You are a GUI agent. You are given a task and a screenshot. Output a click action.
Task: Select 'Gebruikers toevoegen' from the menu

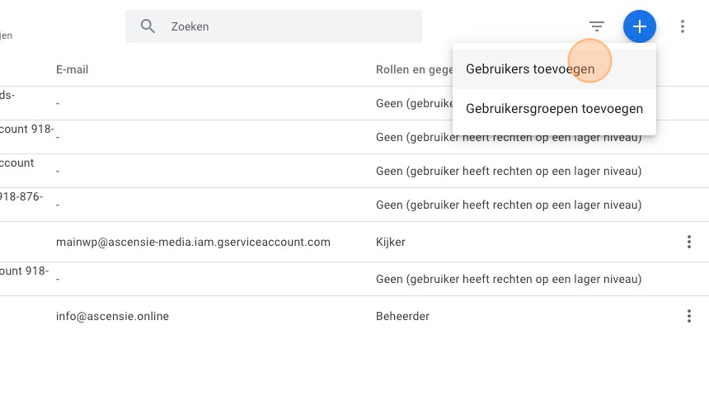530,69
